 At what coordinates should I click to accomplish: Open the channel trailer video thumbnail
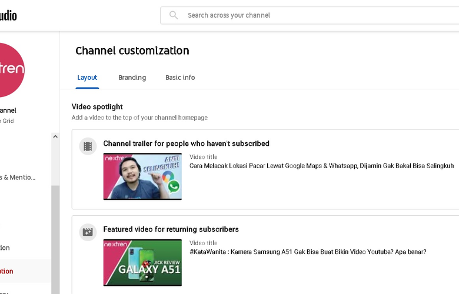pyautogui.click(x=142, y=176)
